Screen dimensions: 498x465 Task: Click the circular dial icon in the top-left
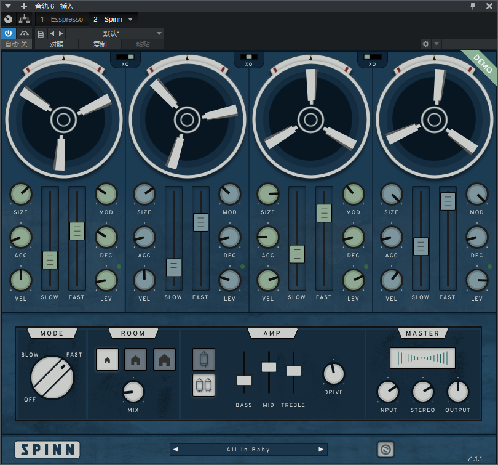tap(8, 20)
